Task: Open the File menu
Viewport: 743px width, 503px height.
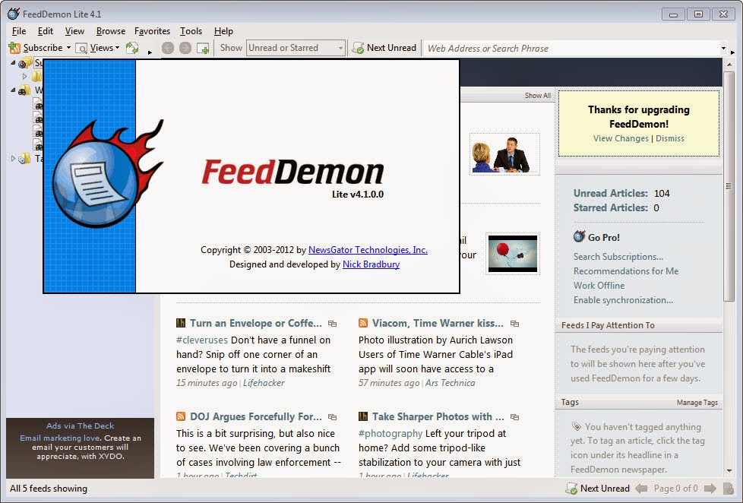Action: [x=19, y=31]
